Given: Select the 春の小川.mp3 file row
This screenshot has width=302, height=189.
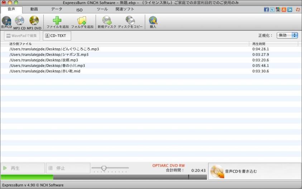Looking at the screenshot, I should tap(151, 66).
